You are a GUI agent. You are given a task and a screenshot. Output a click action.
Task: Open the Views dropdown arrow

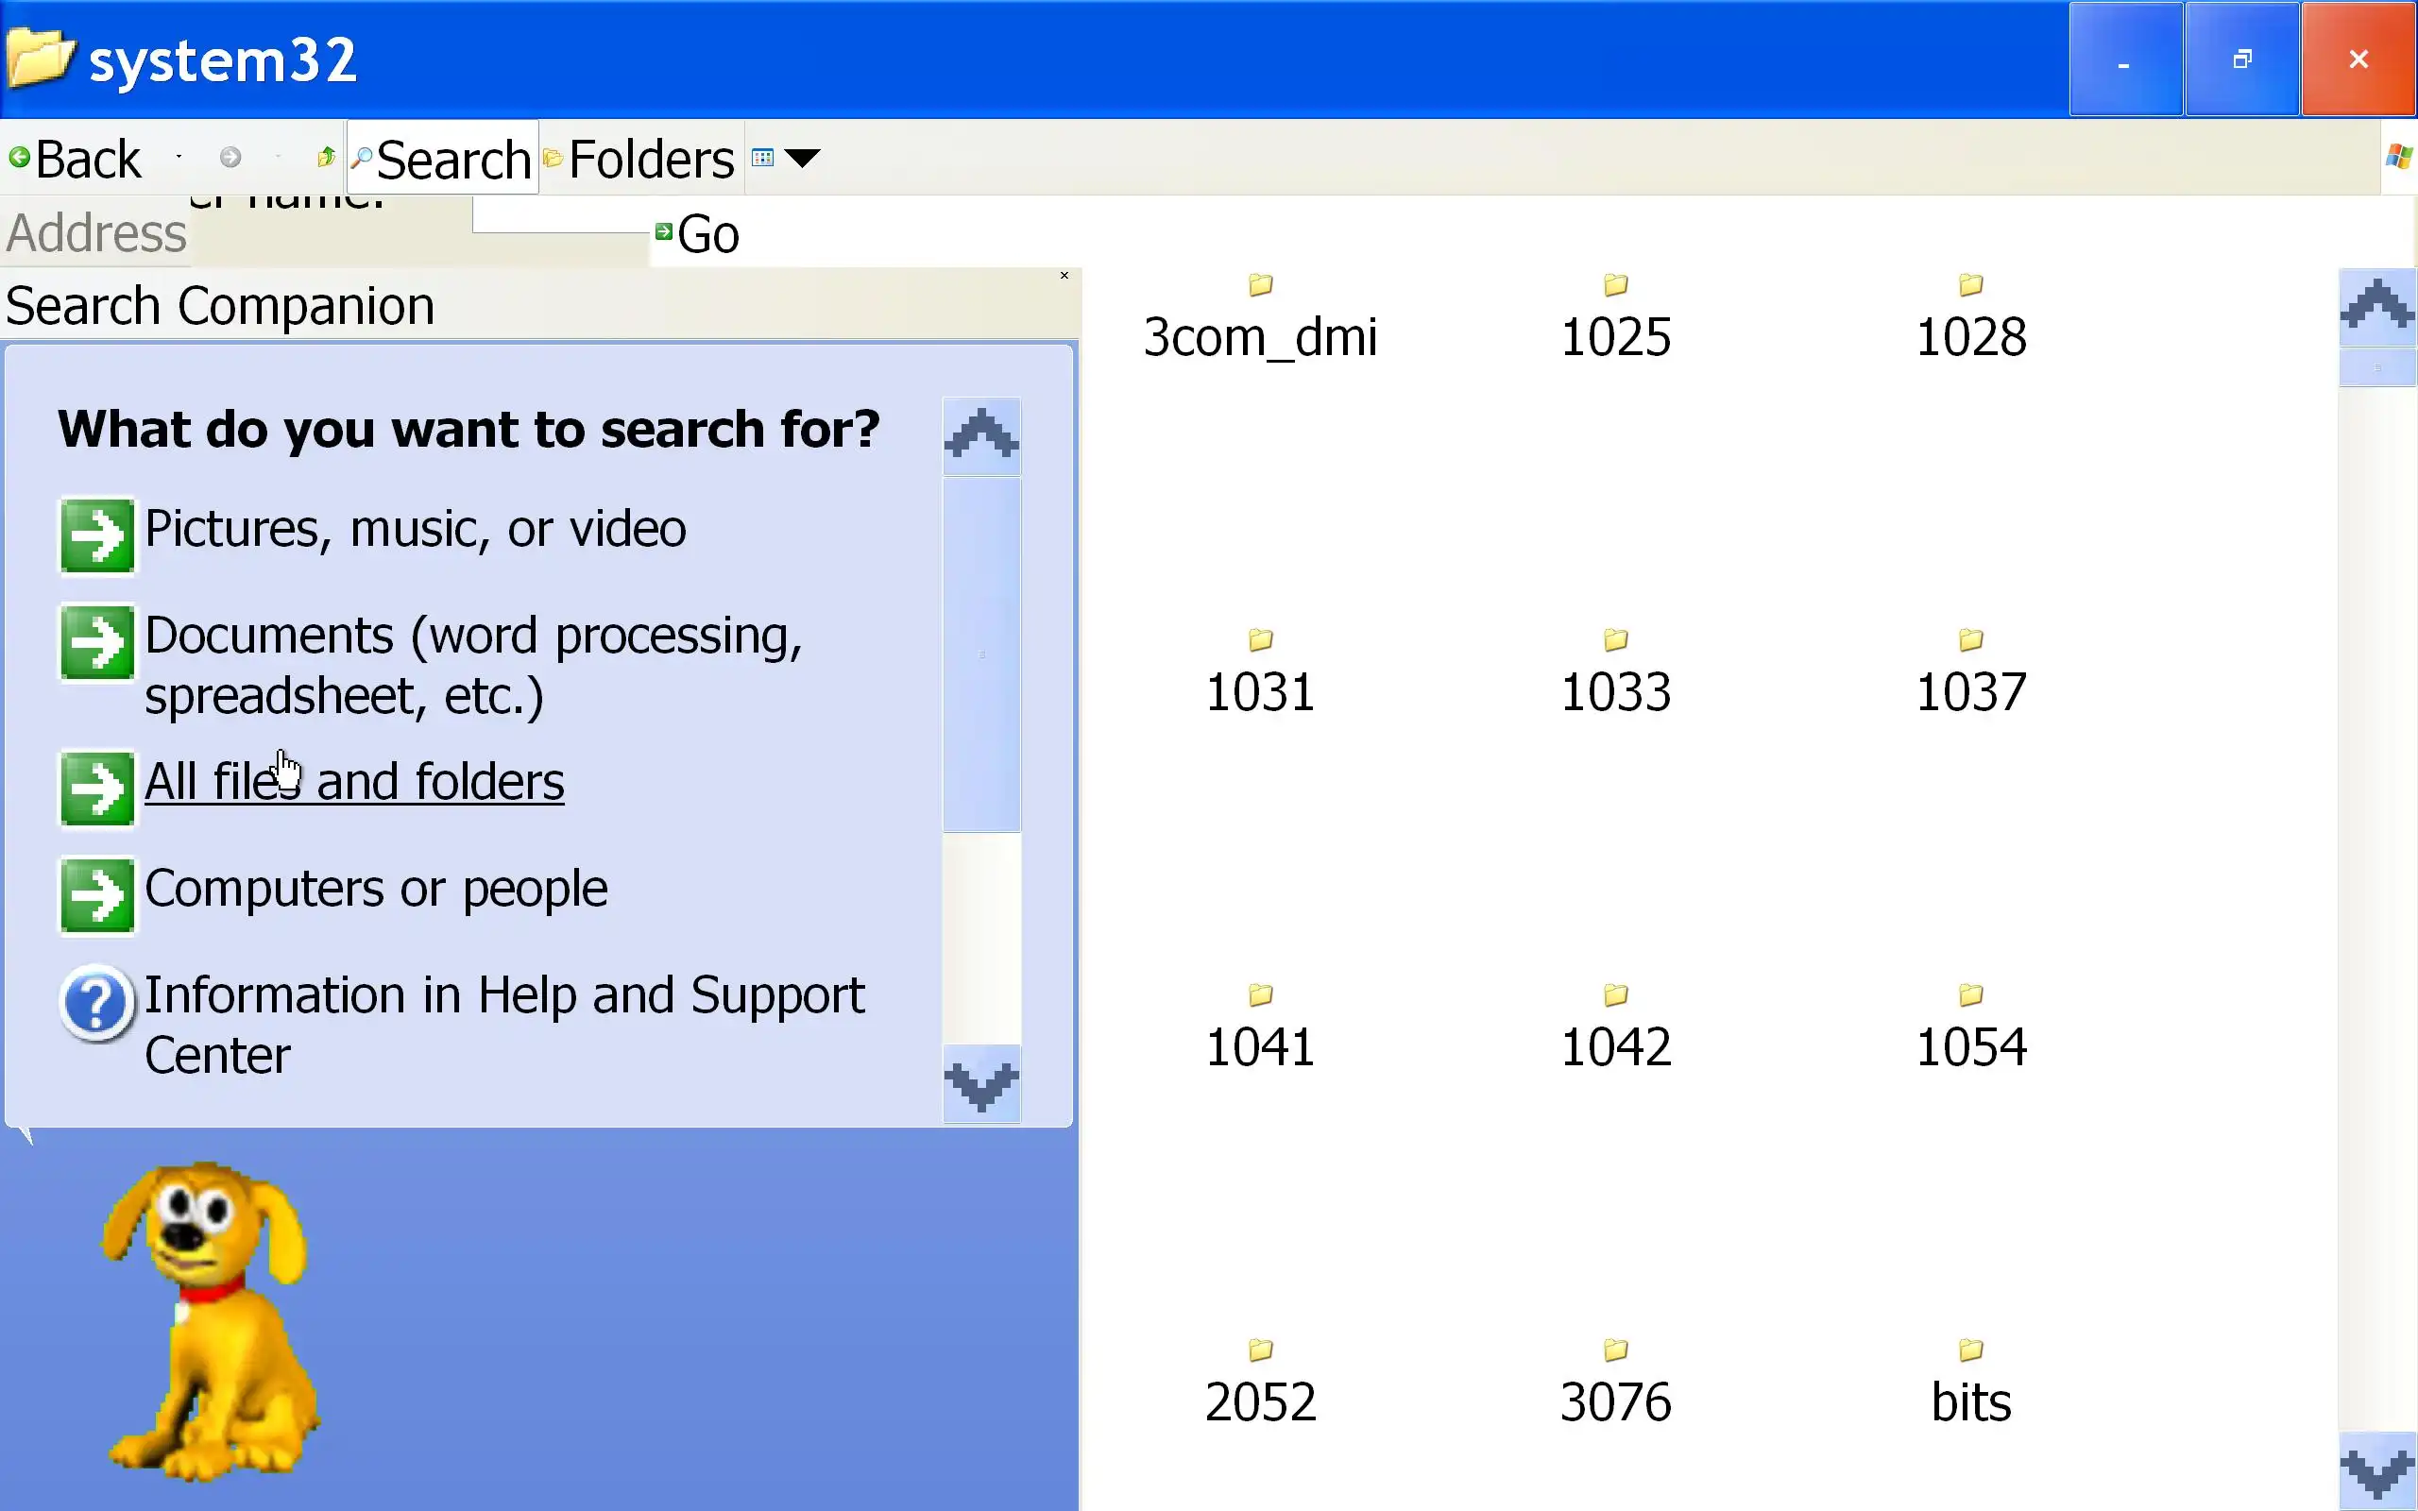coord(802,158)
